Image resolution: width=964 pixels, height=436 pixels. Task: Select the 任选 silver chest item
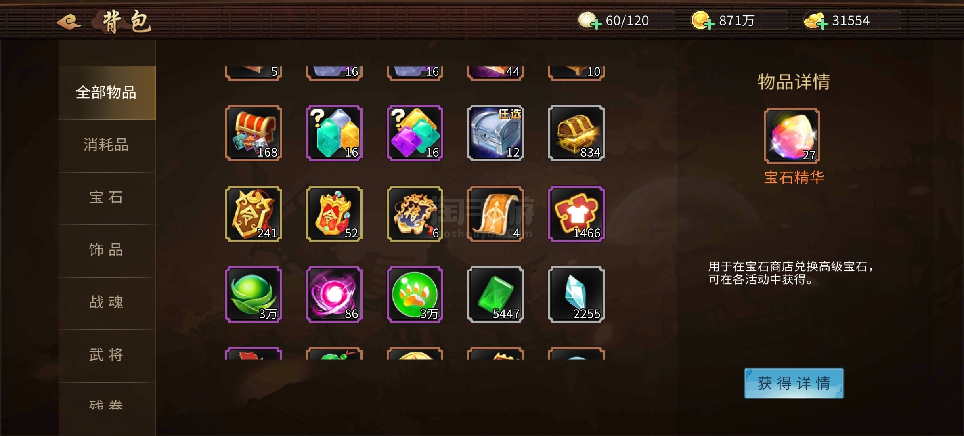pyautogui.click(x=496, y=133)
